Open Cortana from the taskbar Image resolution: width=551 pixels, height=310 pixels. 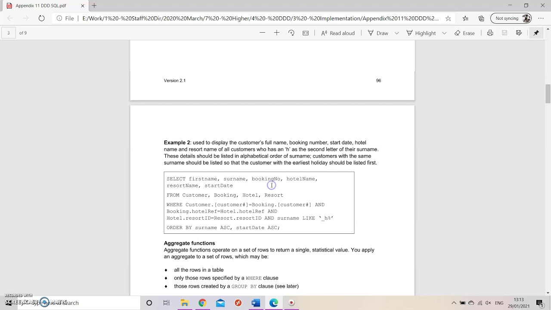click(149, 303)
